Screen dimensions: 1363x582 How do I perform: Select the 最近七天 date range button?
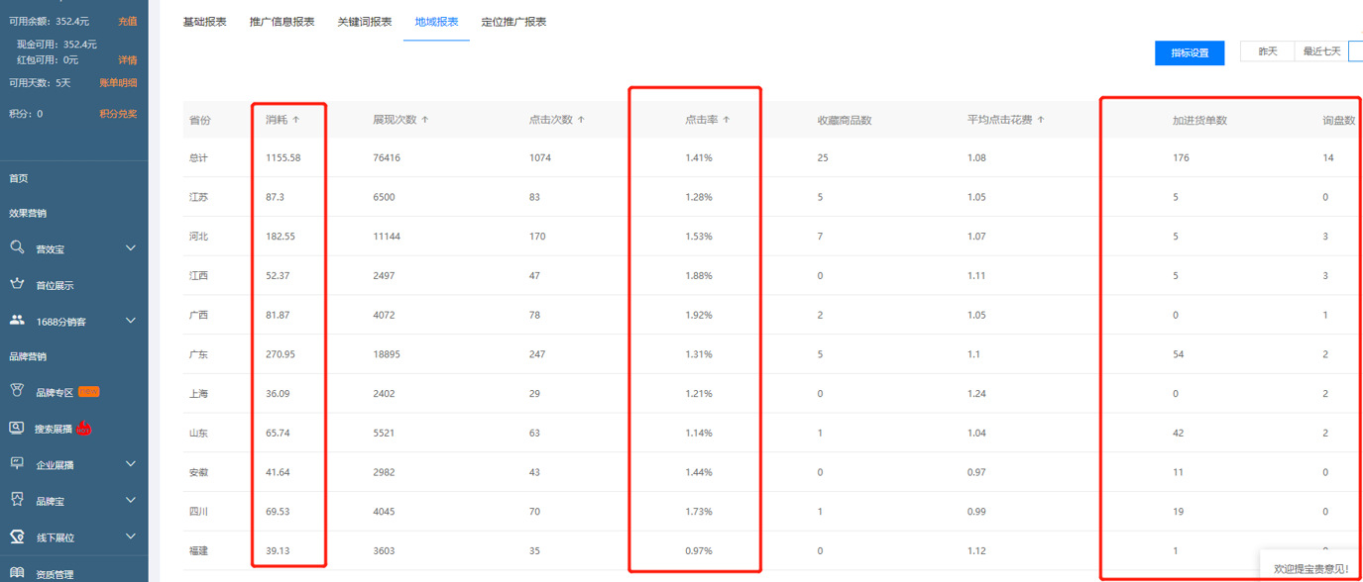[1321, 51]
